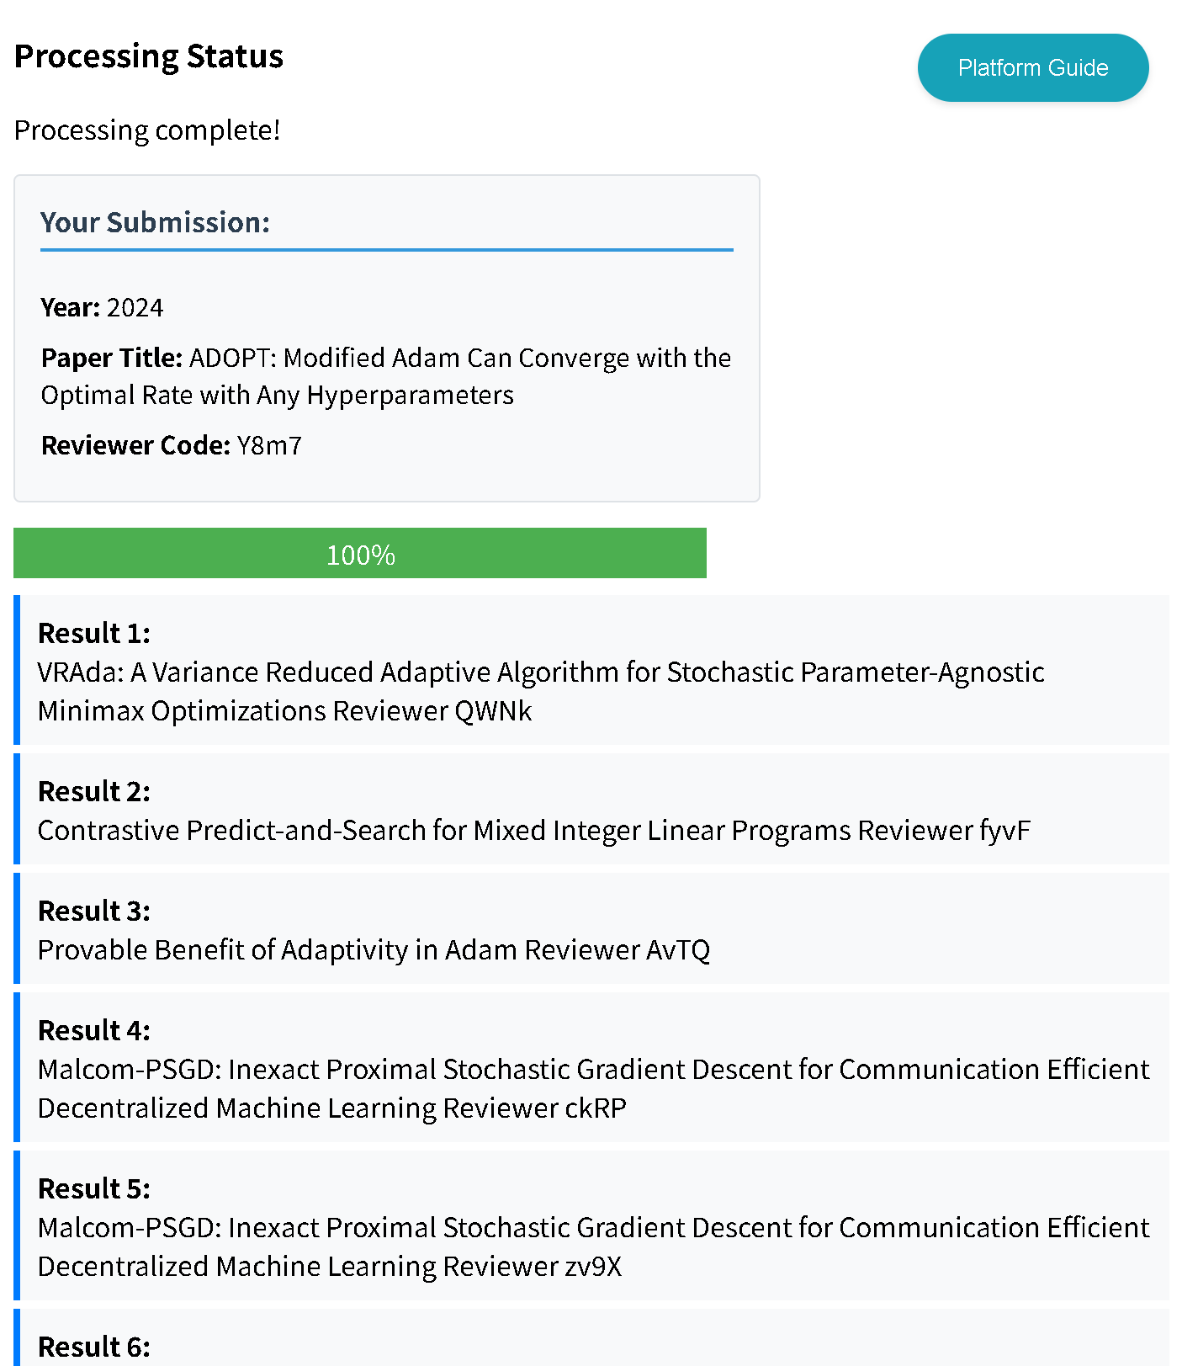Open the VRAda Reviewer QWNk result
Screen dimensions: 1182x1366
[x=540, y=691]
